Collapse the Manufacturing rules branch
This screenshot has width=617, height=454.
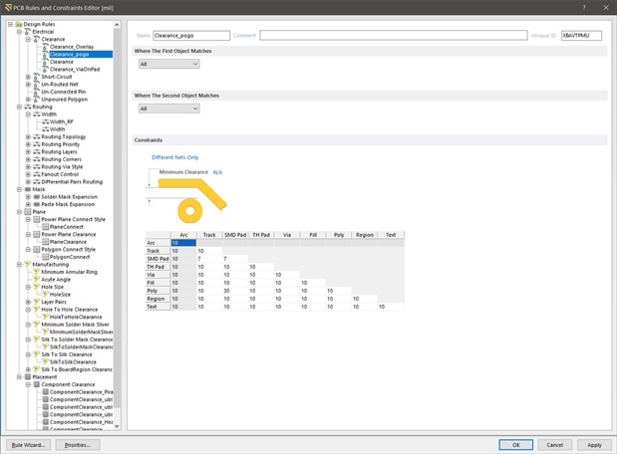(x=20, y=264)
